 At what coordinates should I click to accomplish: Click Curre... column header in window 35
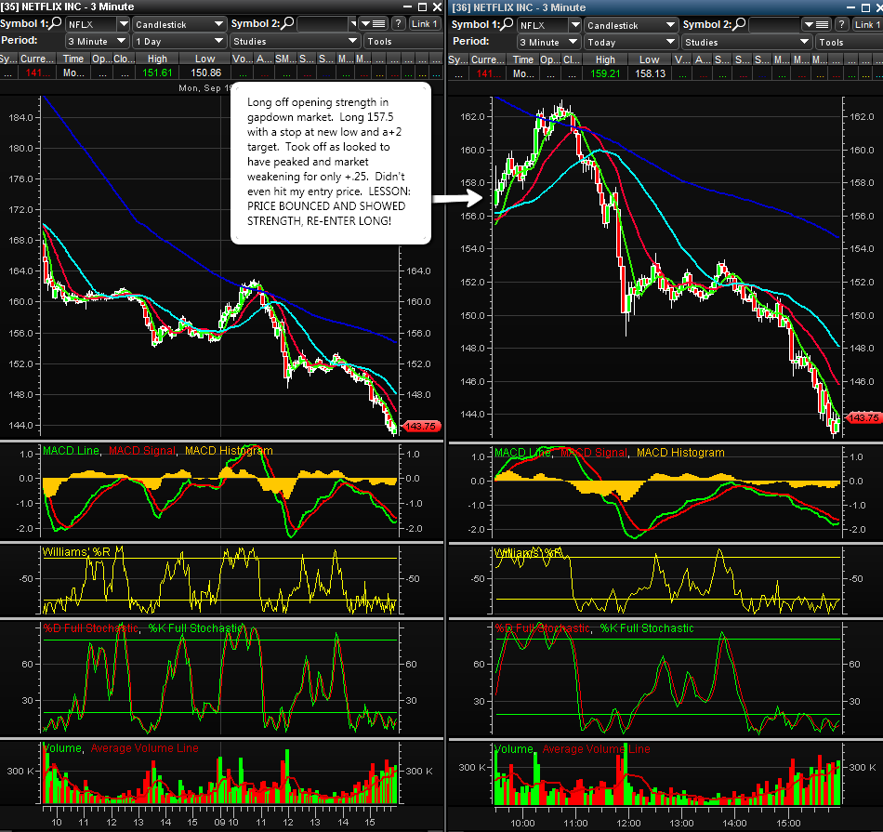[x=37, y=59]
